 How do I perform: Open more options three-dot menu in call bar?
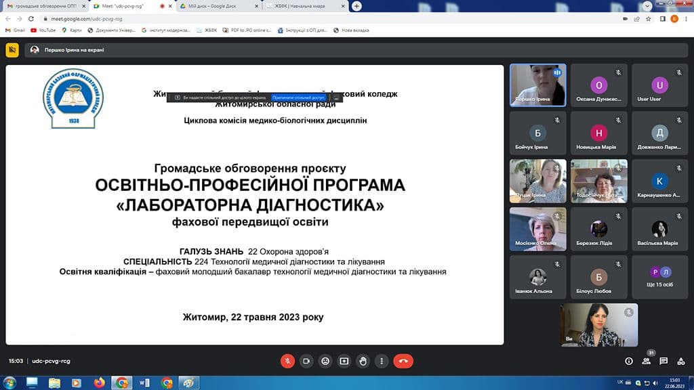coord(382,362)
